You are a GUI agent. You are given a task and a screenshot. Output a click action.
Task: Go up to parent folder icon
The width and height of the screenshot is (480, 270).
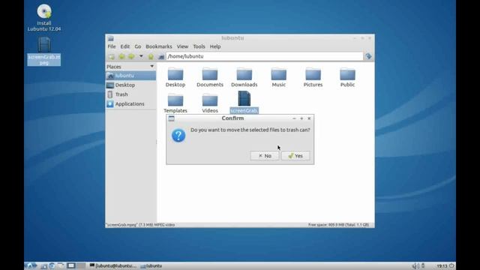[x=151, y=57]
